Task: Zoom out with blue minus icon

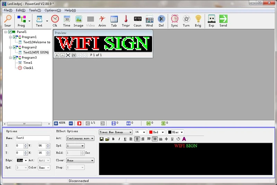Action: pos(71,123)
